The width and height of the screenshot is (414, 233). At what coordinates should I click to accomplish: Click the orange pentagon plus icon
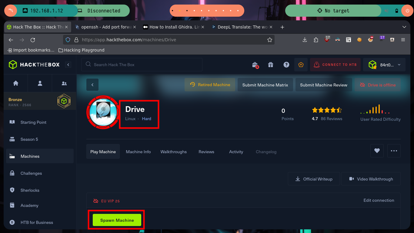click(x=301, y=65)
